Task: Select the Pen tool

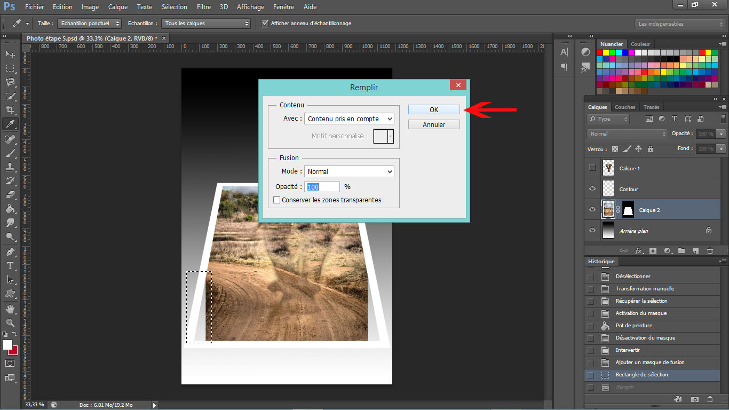Action: click(10, 251)
